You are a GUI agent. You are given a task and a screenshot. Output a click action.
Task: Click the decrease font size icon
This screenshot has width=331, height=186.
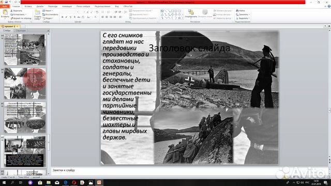coord(92,12)
